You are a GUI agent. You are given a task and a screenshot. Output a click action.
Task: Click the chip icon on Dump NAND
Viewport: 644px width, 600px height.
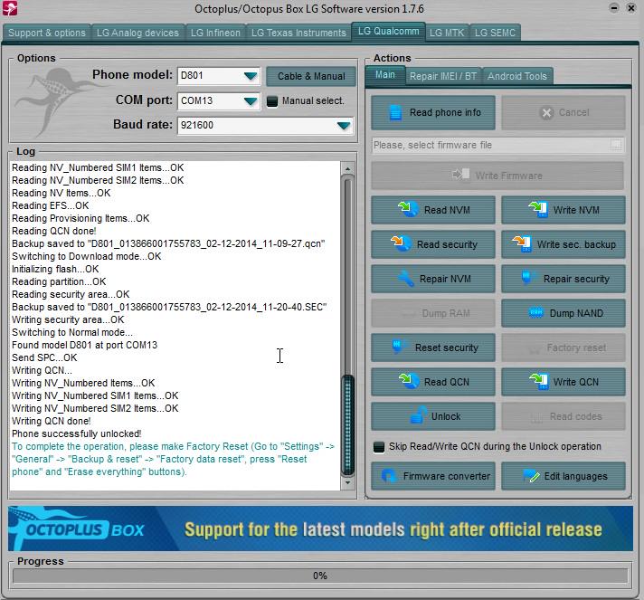pos(536,313)
